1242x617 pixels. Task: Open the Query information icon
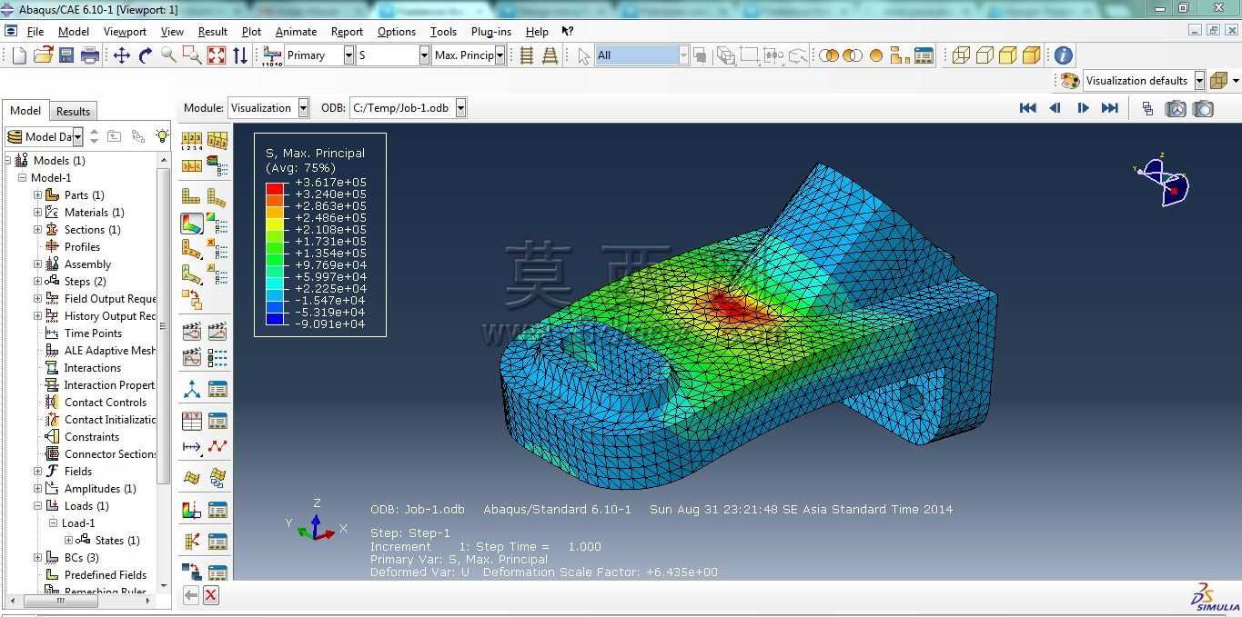pos(1063,55)
